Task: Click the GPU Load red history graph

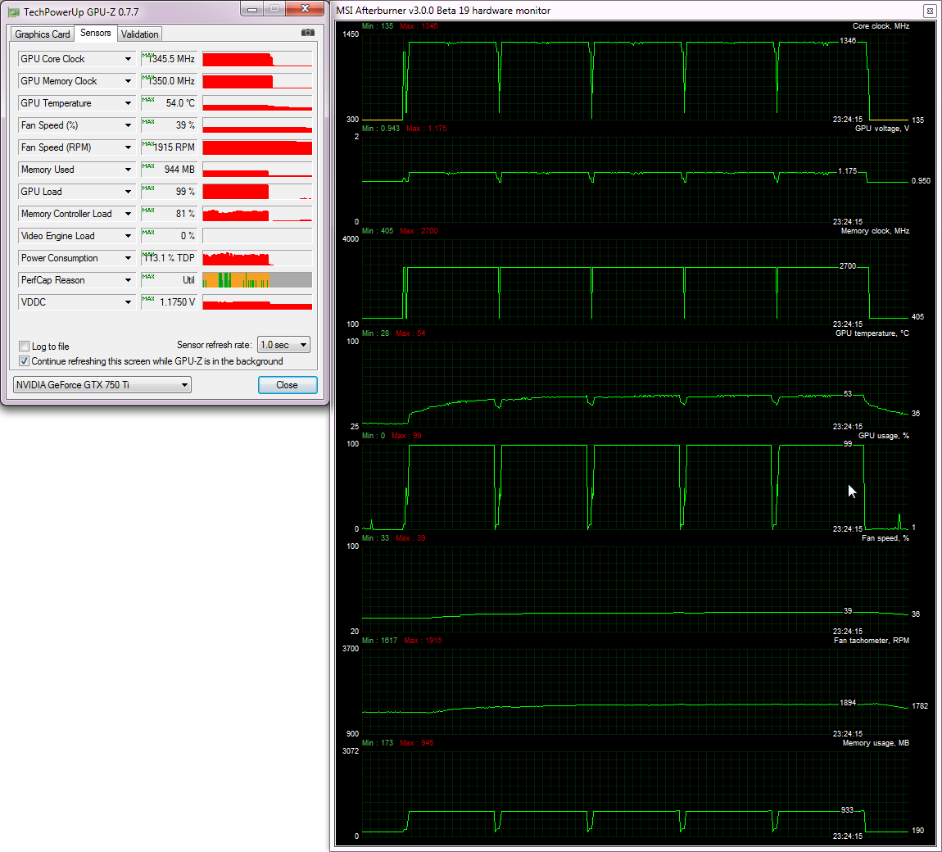Action: click(257, 192)
